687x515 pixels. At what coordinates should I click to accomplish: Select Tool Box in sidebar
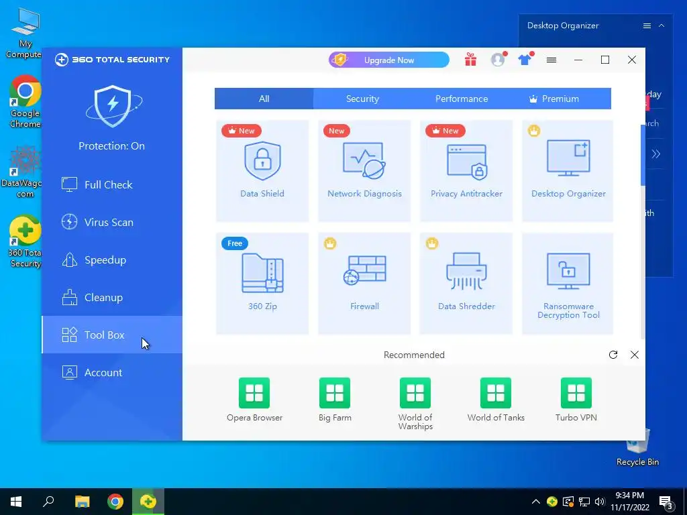(x=112, y=335)
